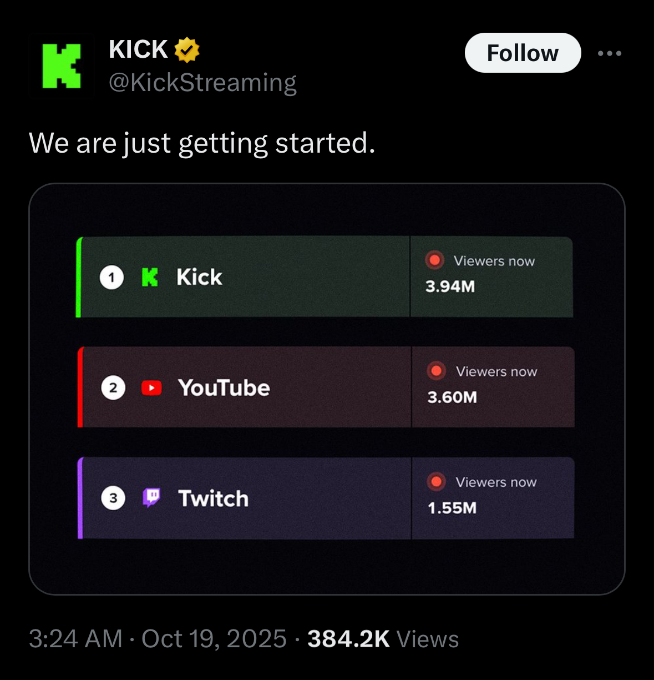Open the attached rankings image
Image resolution: width=654 pixels, height=680 pixels.
(x=327, y=566)
